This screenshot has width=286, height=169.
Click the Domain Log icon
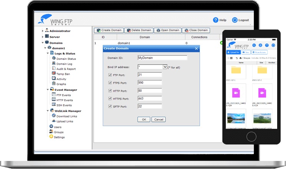pos(54,63)
